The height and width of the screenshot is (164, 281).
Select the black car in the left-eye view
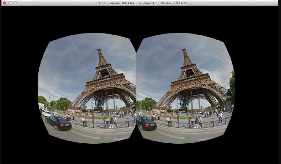point(58,123)
